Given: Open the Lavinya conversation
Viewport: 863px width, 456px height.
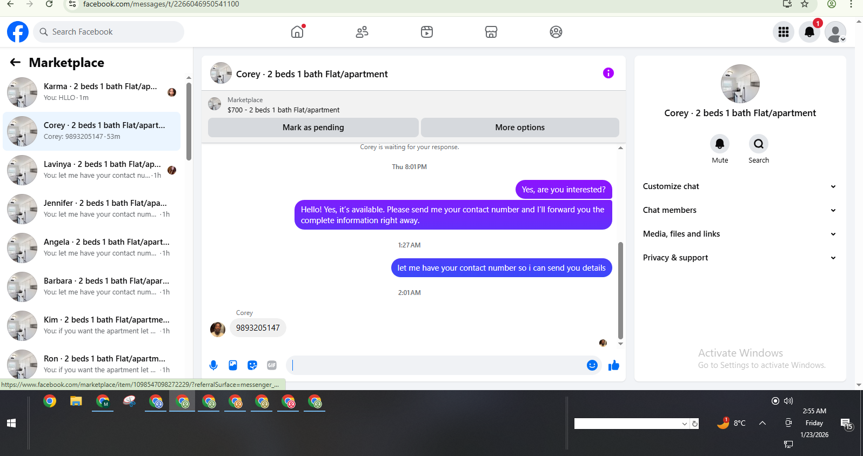Looking at the screenshot, I should point(92,170).
